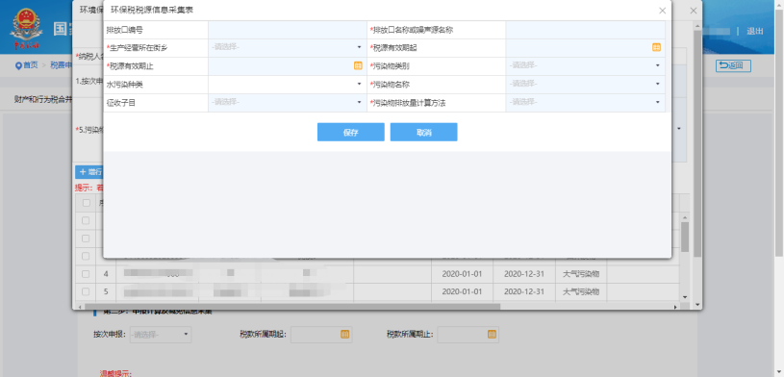Check the first table row checkbox
Viewport: 784px width, 377px height.
coord(86,220)
